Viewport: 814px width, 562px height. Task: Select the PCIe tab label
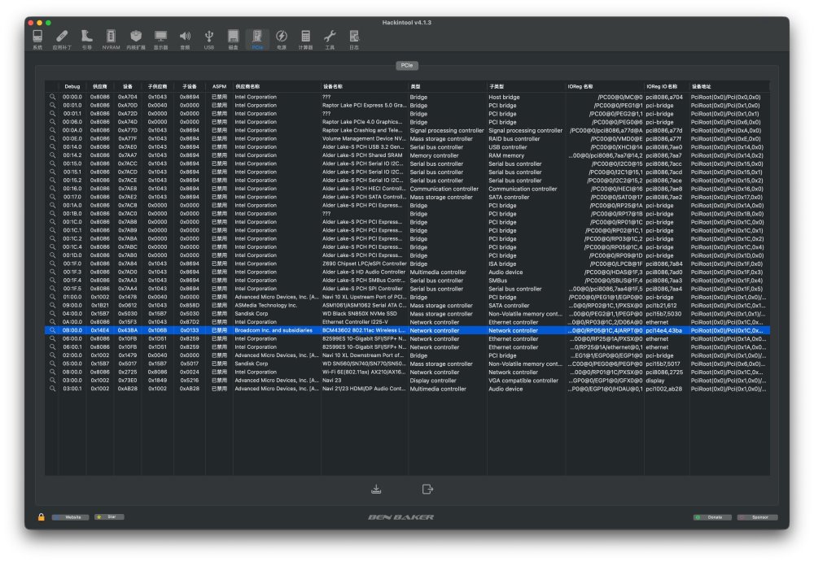pyautogui.click(x=406, y=65)
